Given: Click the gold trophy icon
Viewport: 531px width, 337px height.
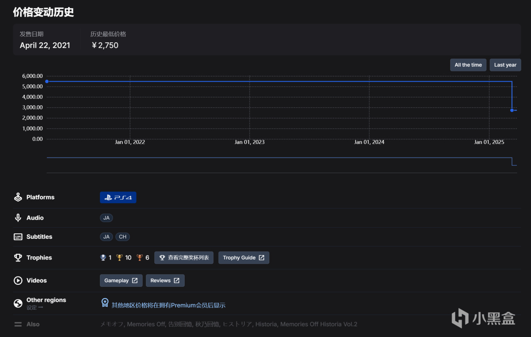Looking at the screenshot, I should point(119,257).
